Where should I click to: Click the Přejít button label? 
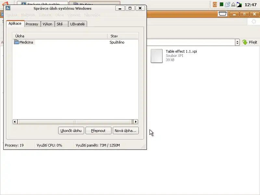(253, 42)
